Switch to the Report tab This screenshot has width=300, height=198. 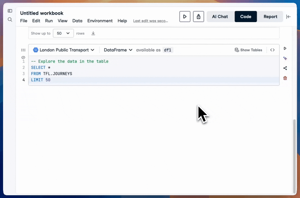click(x=270, y=17)
